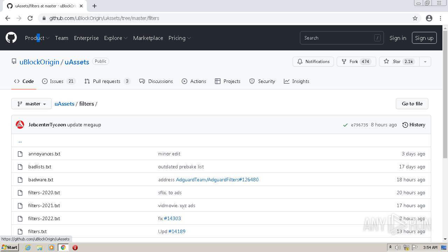Expand the Explore menu

tap(116, 38)
